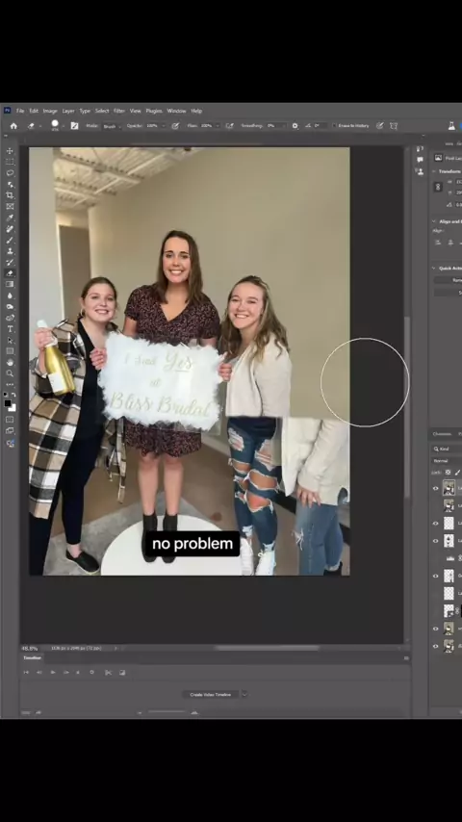Select the History Brush tool
This screenshot has width=462, height=822.
pyautogui.click(x=10, y=262)
